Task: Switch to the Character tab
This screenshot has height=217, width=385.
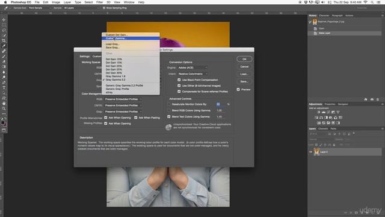Action: [x=324, y=16]
